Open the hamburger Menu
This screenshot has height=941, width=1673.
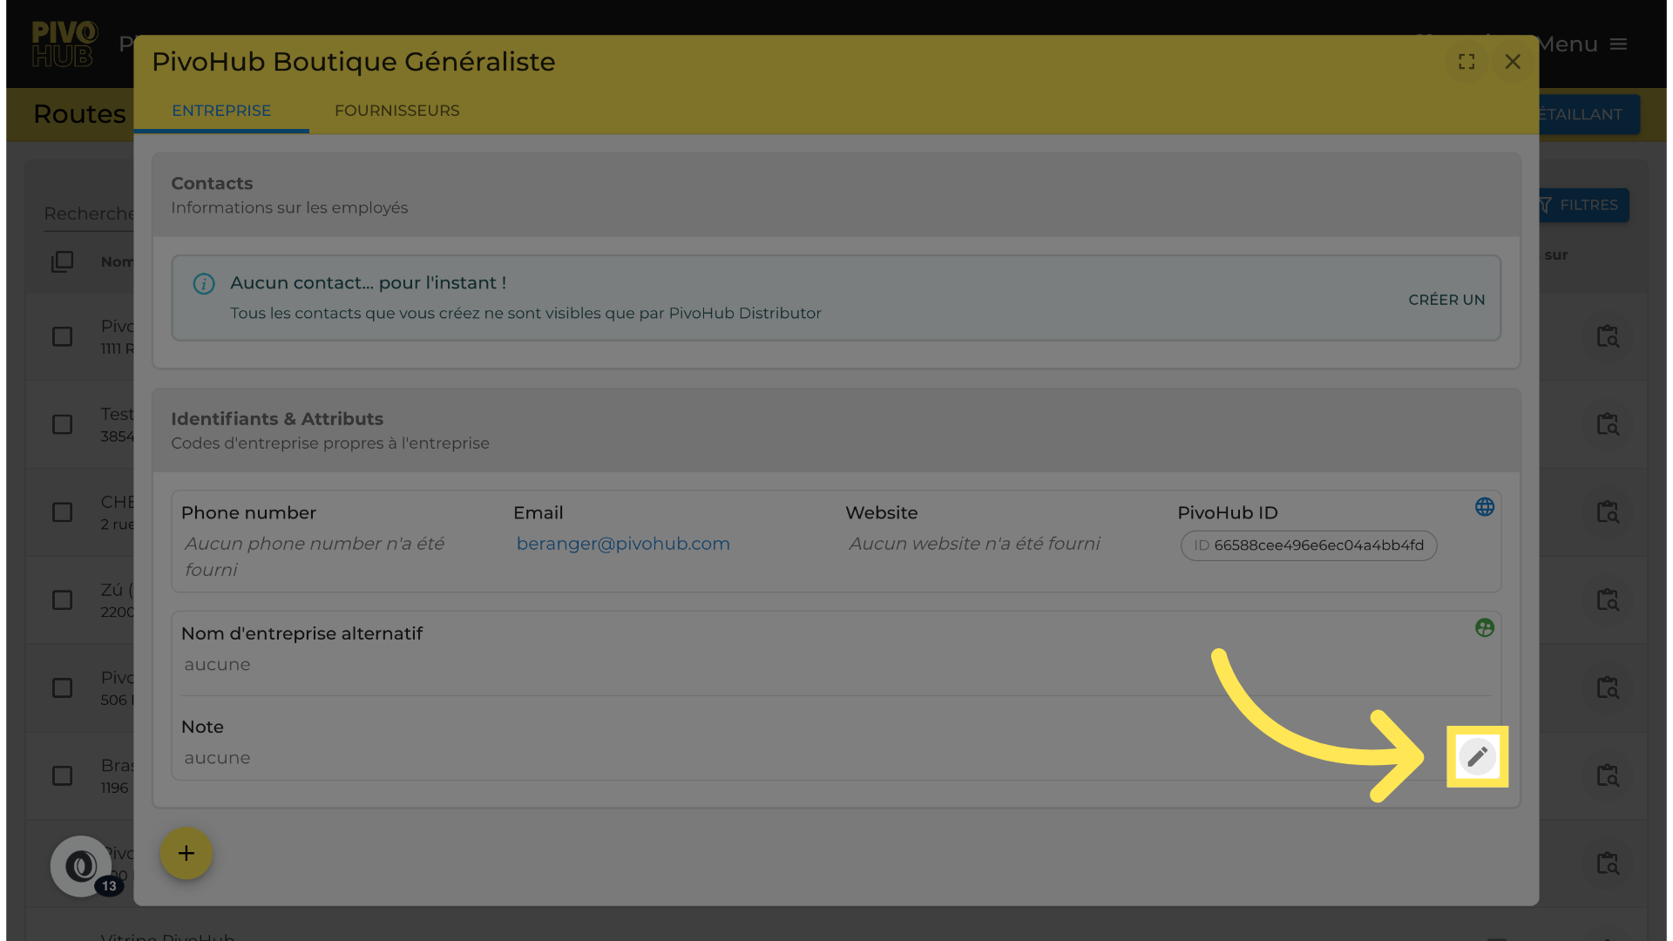pos(1618,44)
